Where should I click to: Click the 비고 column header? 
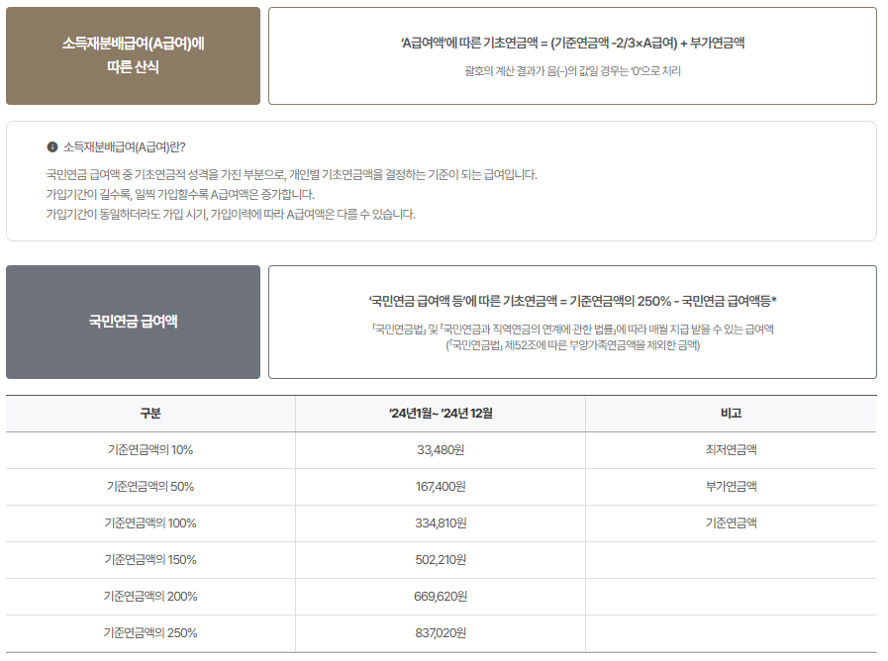732,414
